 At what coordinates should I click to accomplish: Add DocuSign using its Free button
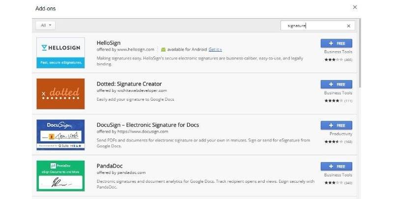click(336, 125)
